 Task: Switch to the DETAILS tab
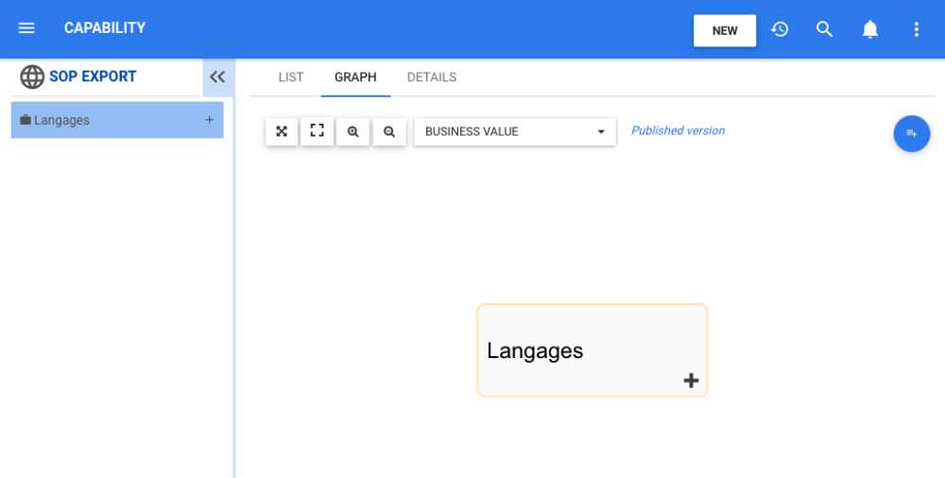pos(432,77)
